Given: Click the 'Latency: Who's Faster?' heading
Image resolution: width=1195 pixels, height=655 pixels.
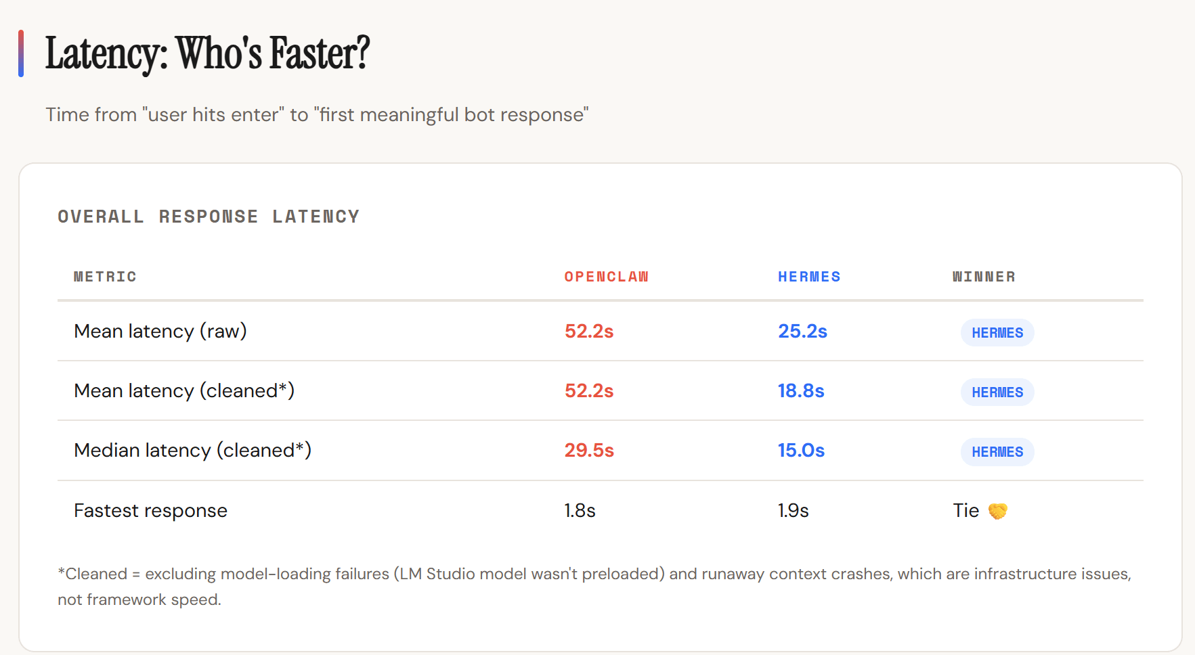Looking at the screenshot, I should (207, 53).
